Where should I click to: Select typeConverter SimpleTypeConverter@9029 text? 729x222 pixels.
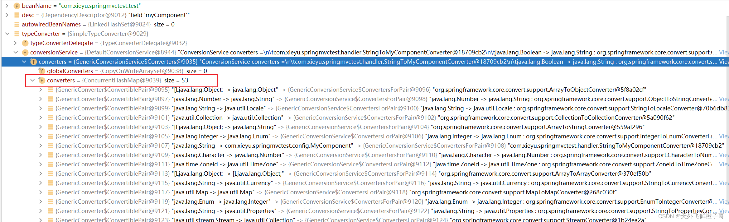108,34
